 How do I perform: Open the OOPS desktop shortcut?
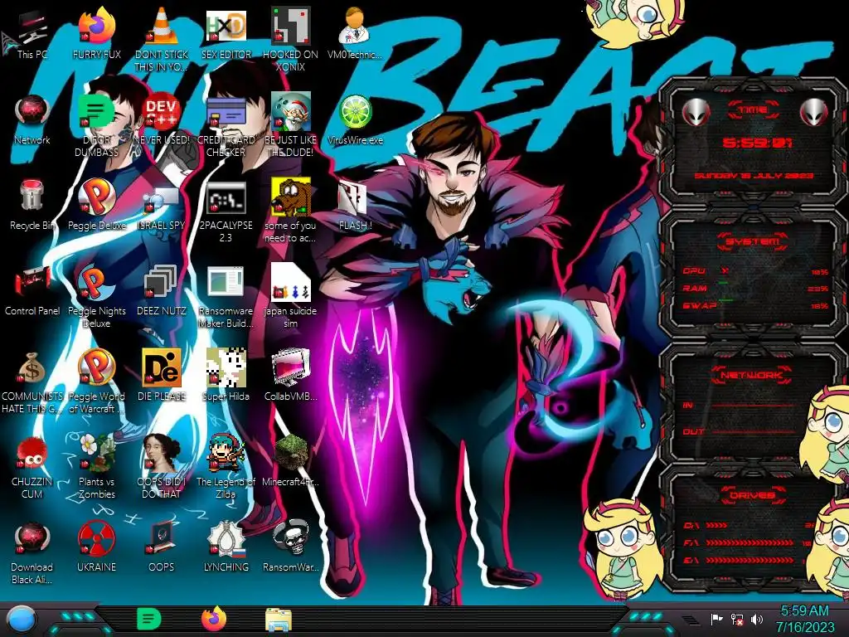tap(162, 547)
